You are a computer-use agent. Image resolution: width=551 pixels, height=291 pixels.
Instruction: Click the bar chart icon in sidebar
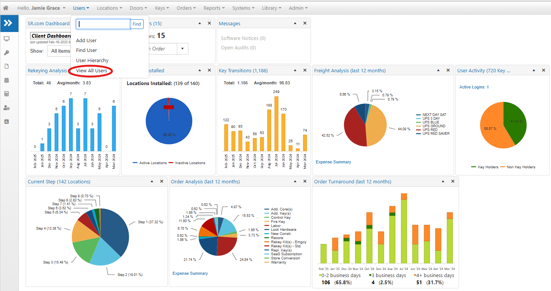[6, 122]
